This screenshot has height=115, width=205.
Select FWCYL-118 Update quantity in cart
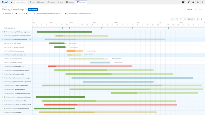15,55
